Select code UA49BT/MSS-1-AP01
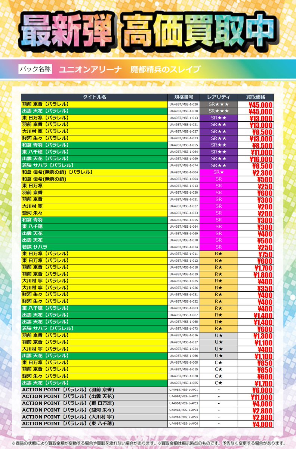Screen dimensions: 296x449 (184, 390)
